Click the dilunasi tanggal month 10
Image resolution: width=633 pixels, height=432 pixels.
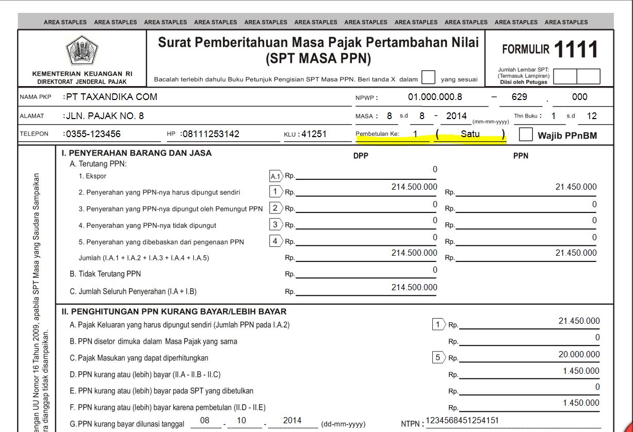pyautogui.click(x=241, y=420)
